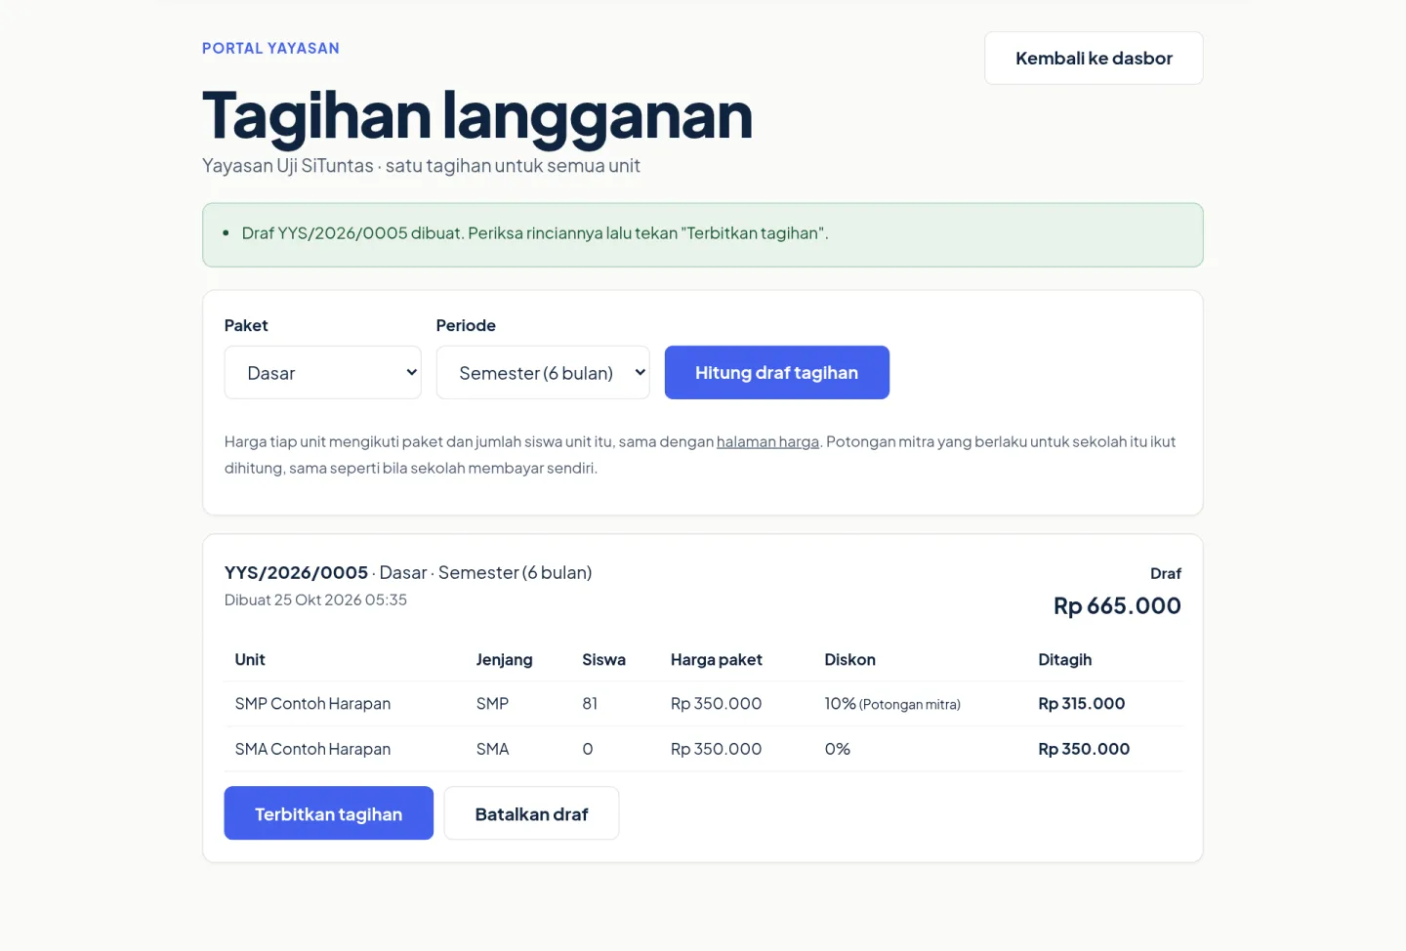This screenshot has height=951, width=1406.
Task: Click the Ditagih column header
Action: (1064, 659)
